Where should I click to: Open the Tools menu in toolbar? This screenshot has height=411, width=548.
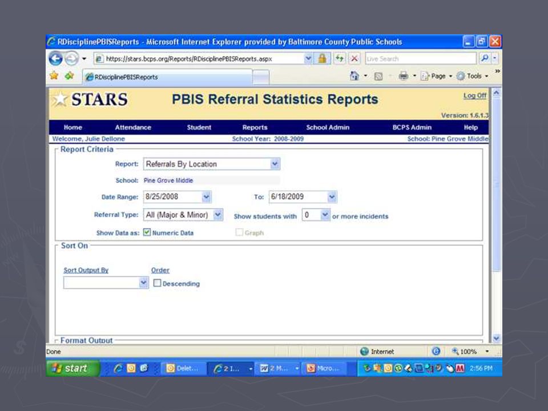click(x=473, y=76)
